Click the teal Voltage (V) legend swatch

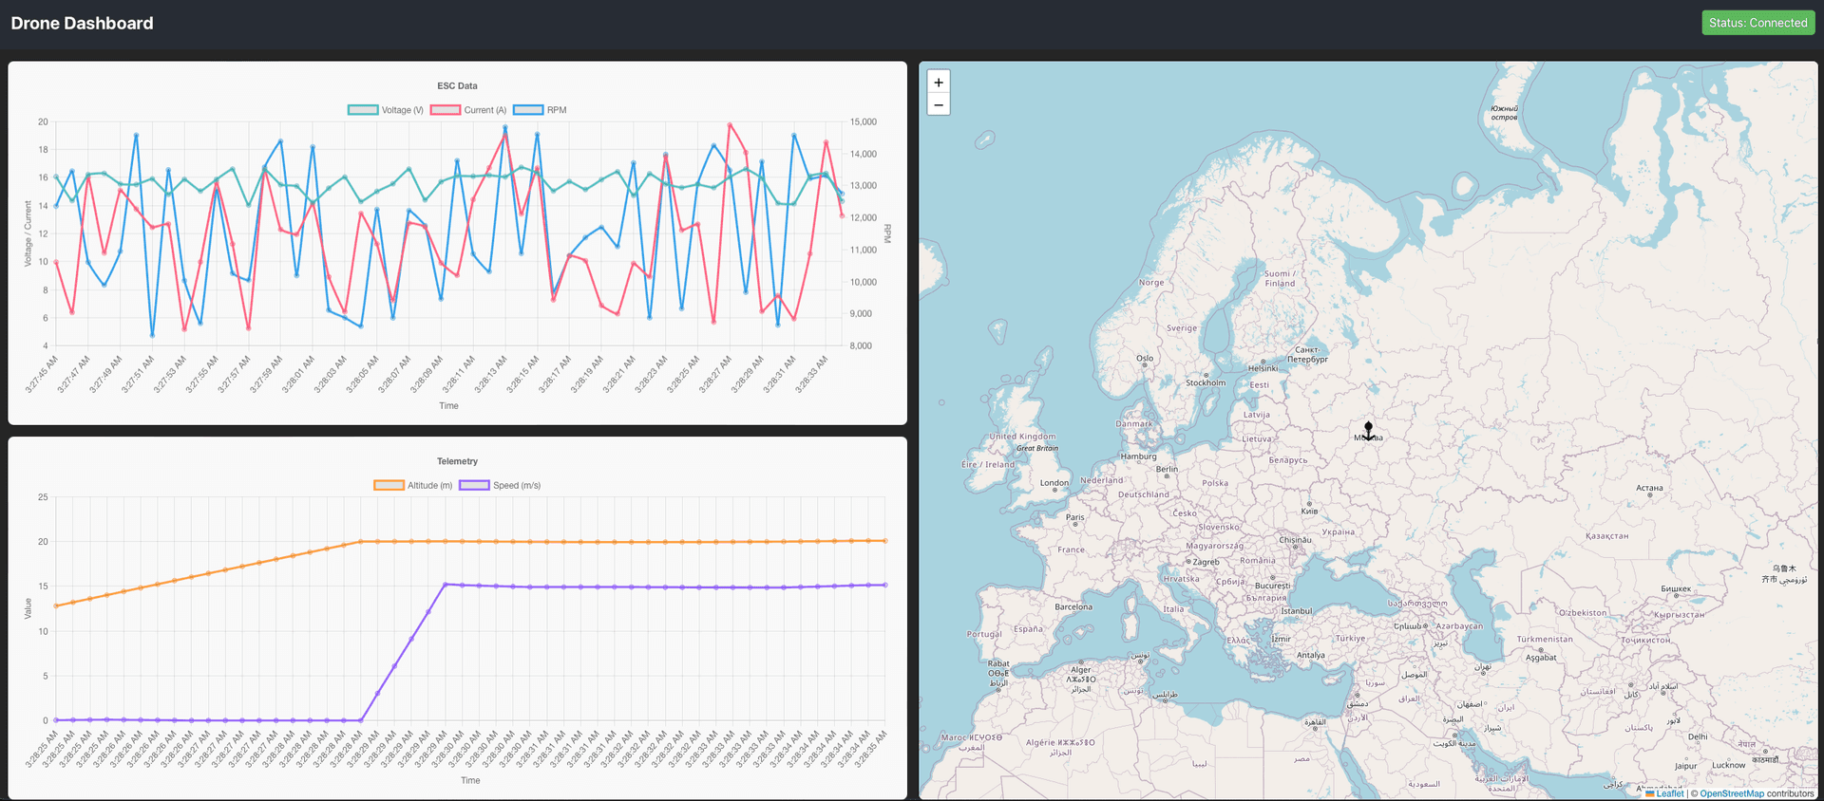point(363,110)
